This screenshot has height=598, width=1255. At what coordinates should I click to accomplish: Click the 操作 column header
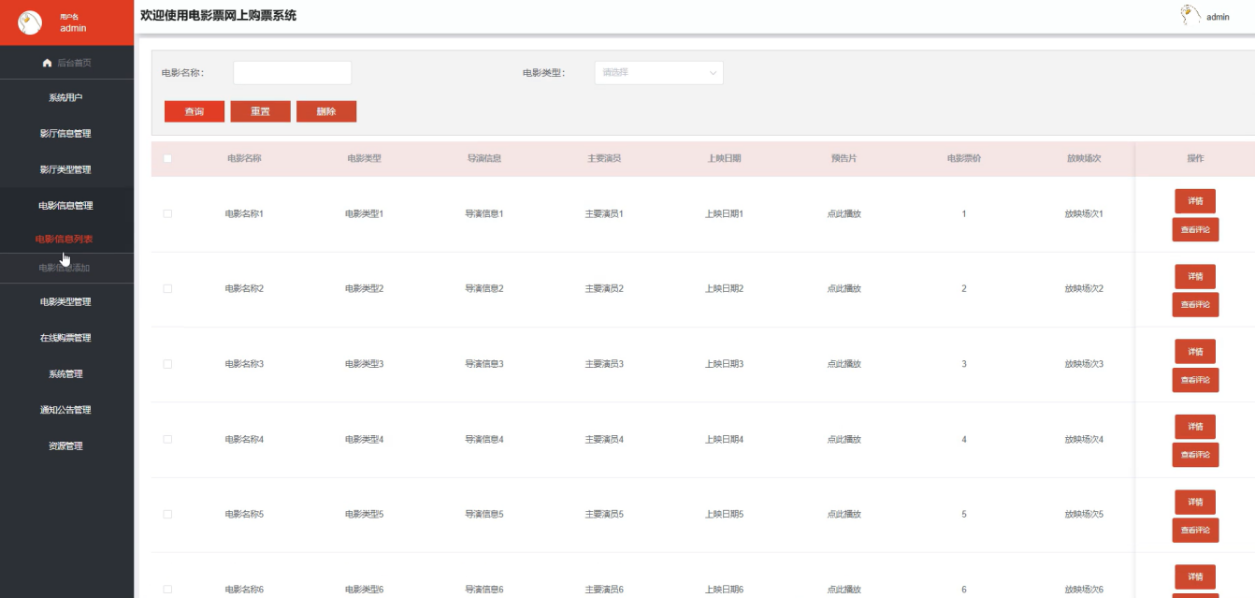tap(1195, 159)
